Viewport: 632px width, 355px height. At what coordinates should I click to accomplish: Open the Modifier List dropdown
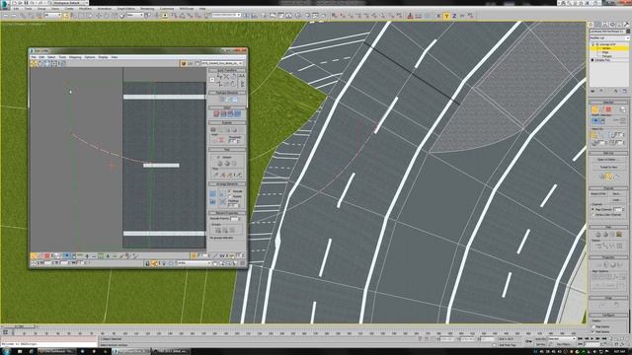[x=609, y=37]
